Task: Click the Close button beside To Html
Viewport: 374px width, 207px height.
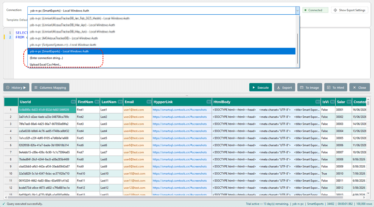Action: tap(360, 87)
